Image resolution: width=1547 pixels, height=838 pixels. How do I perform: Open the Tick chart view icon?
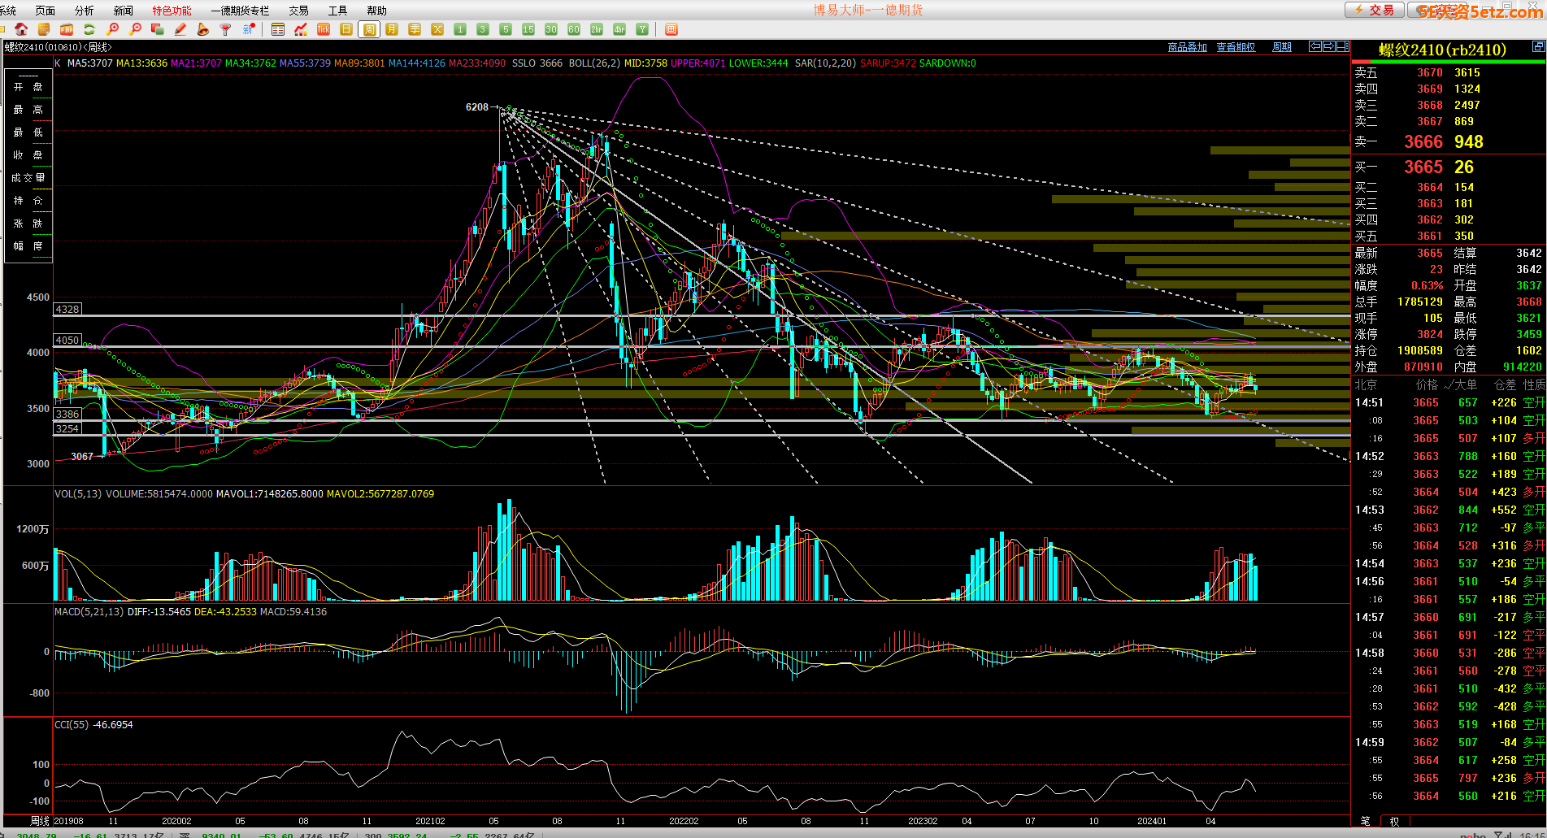click(x=324, y=29)
